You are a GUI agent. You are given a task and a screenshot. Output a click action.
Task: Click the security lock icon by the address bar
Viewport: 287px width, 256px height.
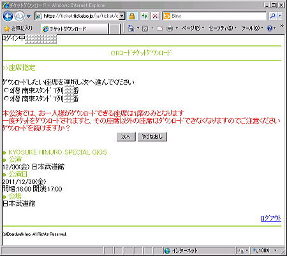[132, 16]
